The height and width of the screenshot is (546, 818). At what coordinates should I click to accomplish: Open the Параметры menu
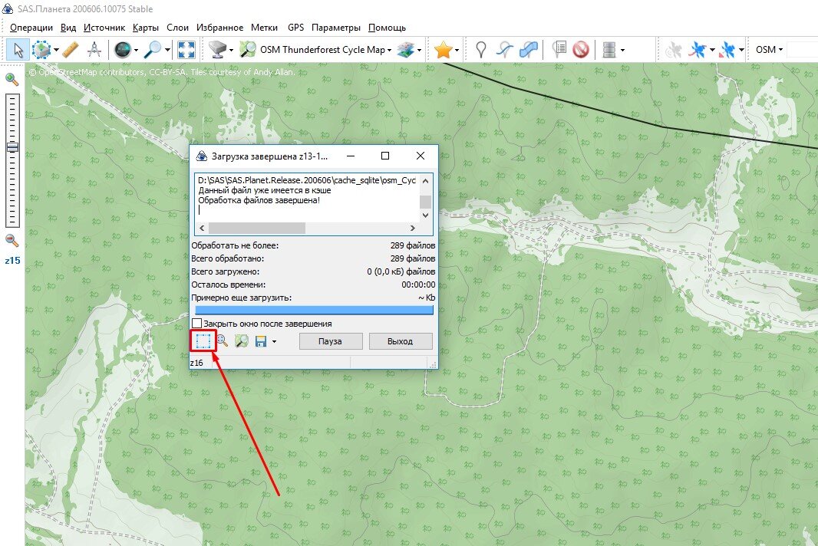[336, 28]
